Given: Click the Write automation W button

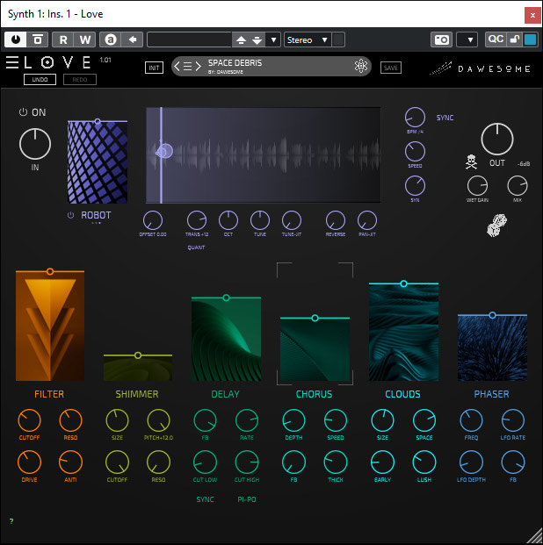Looking at the screenshot, I should (84, 39).
